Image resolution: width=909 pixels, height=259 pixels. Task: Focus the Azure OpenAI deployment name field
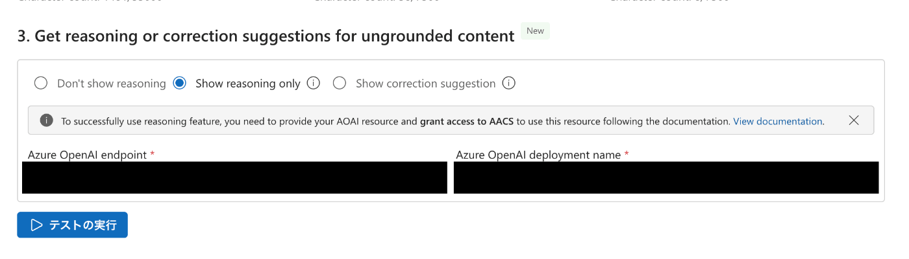coord(666,177)
